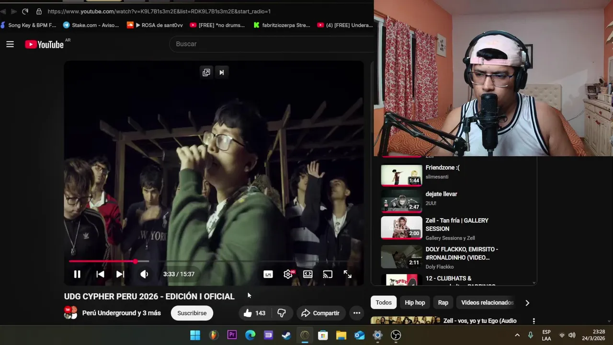The image size is (613, 345).
Task: Click the microphone tray indicator
Action: 531,335
